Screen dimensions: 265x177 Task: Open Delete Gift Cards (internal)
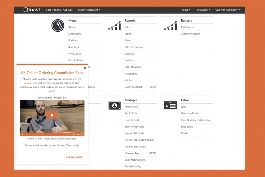click(x=140, y=140)
